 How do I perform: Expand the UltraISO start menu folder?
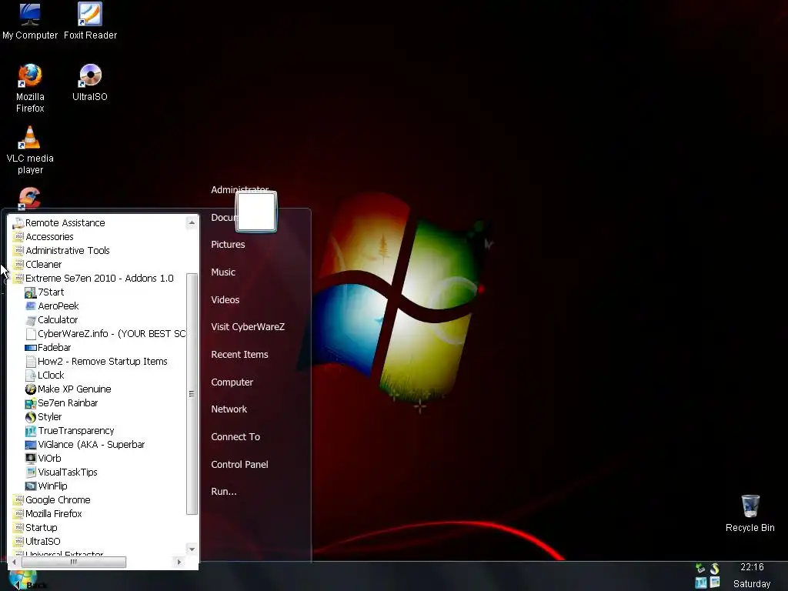click(x=36, y=541)
